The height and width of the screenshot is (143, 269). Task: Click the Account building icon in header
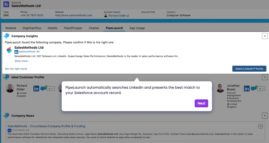pos(6,5)
